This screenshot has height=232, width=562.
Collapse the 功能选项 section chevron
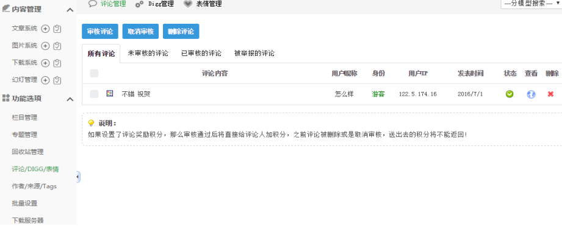tap(70, 99)
